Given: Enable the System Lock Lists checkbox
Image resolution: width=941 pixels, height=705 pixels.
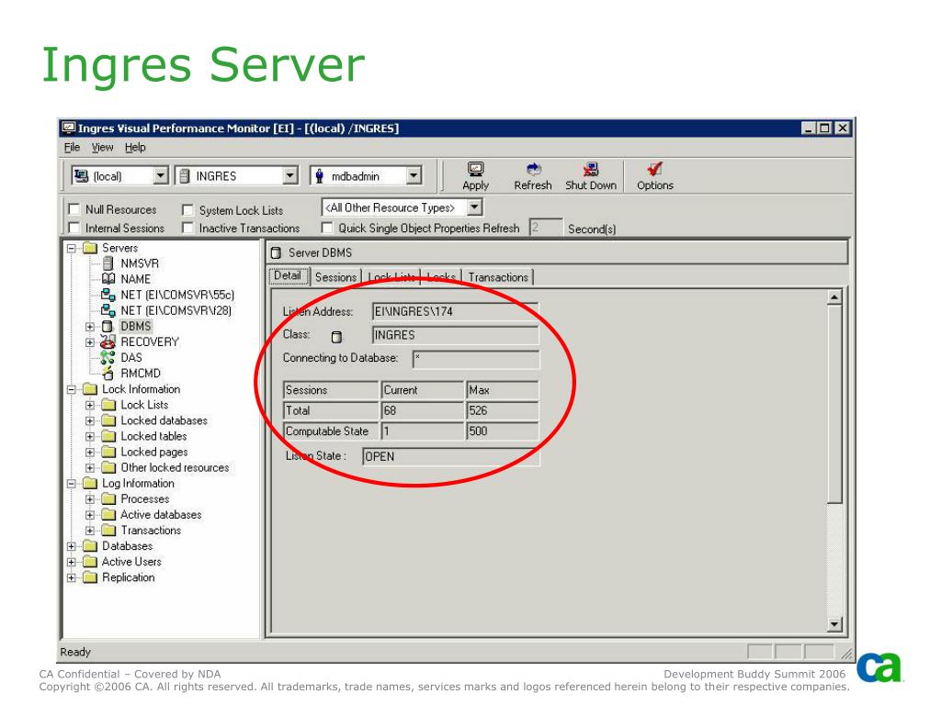Looking at the screenshot, I should tap(187, 210).
